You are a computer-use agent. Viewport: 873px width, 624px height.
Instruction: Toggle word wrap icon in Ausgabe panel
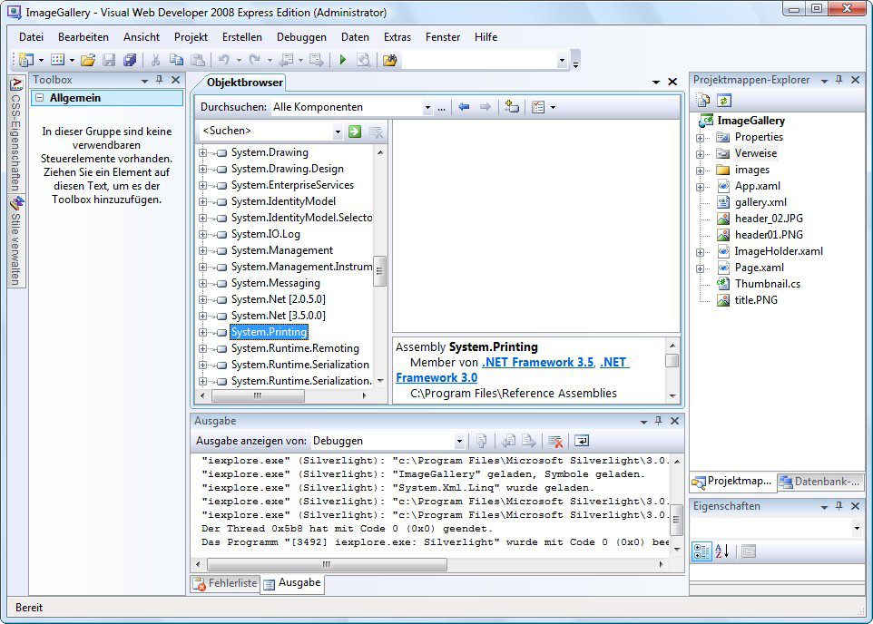point(581,441)
